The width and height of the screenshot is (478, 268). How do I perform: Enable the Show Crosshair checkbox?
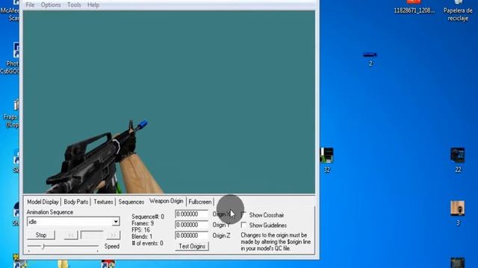point(243,214)
